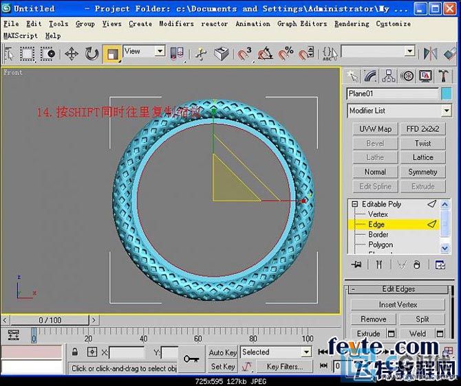The width and height of the screenshot is (461, 386).
Task: Click the Align tool icon
Action: click(x=450, y=54)
